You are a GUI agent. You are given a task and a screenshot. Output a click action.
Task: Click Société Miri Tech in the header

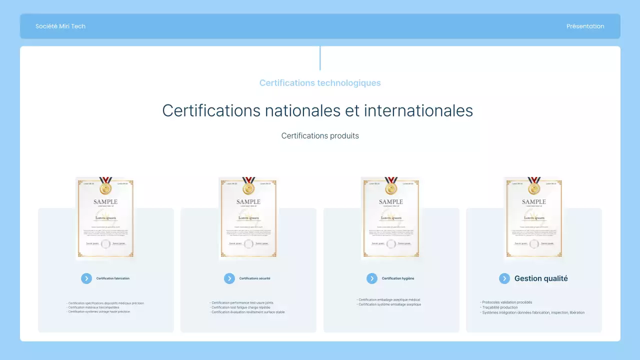click(x=60, y=26)
